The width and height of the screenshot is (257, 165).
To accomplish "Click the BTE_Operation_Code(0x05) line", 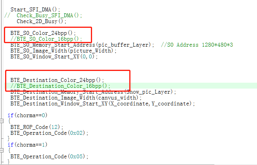I will 49,156.
